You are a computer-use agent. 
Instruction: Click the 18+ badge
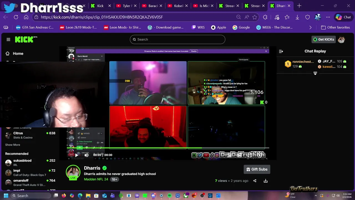pos(114,179)
